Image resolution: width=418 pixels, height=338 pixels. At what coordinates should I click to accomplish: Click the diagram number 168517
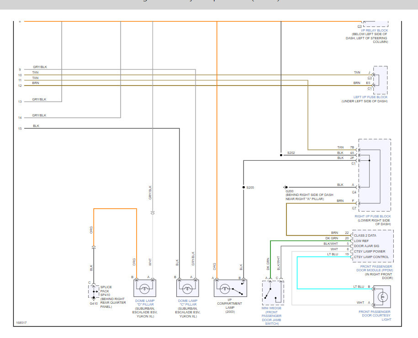click(21, 322)
